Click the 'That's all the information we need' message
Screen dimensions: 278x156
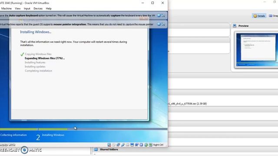coord(73,43)
